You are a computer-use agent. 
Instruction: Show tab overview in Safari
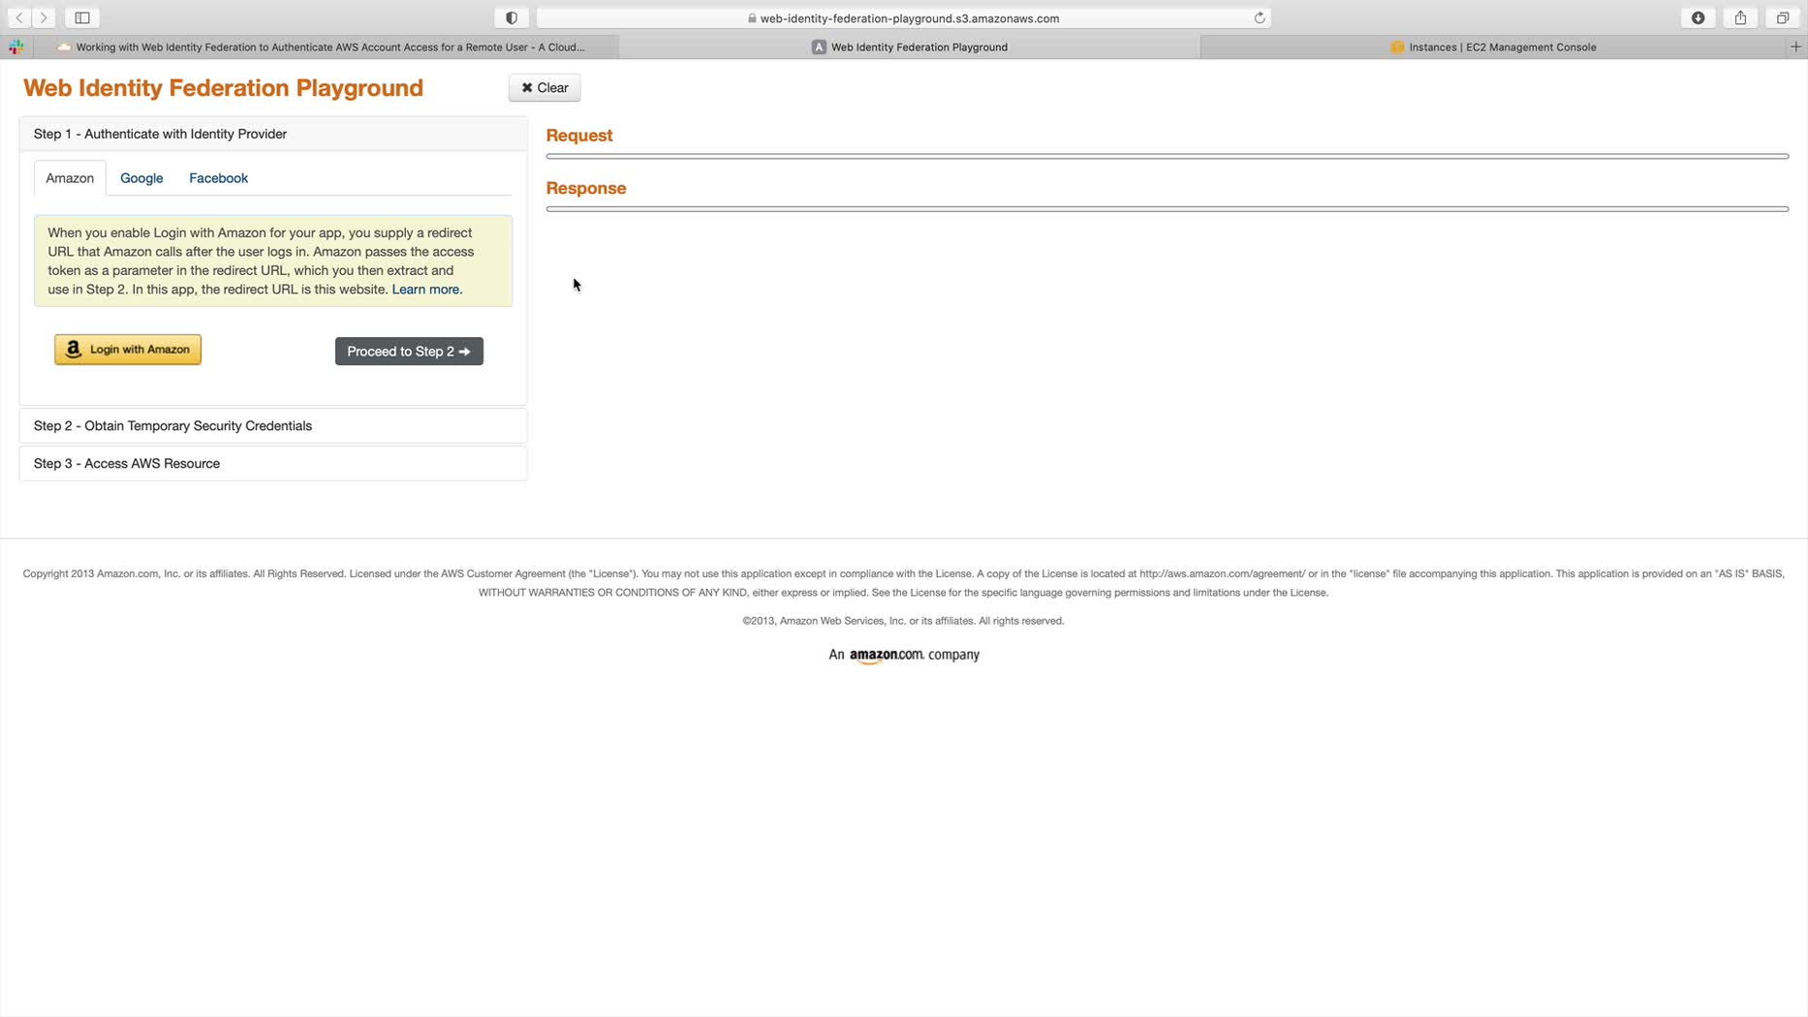point(1783,17)
